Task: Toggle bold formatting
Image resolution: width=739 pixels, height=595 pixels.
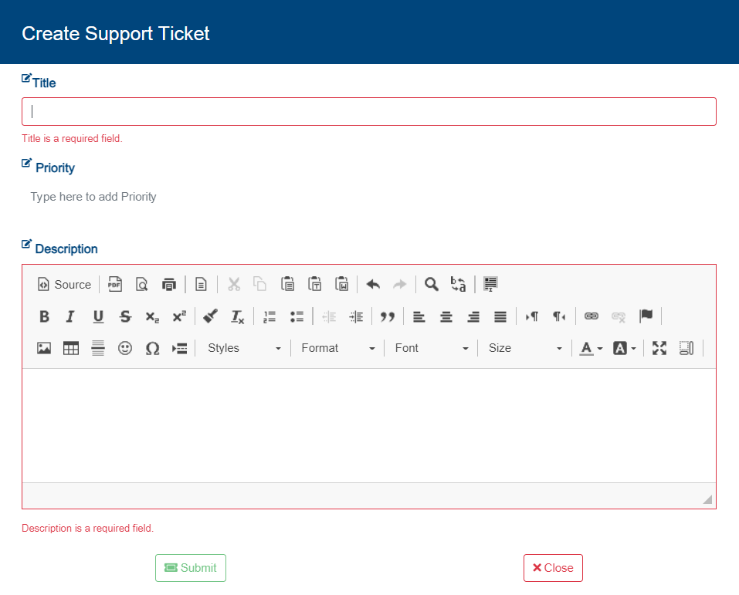Action: point(44,316)
